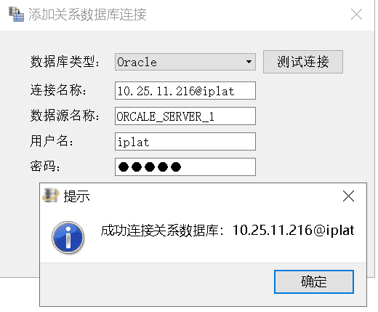Screen dimensions: 378x312
Task: Click the database connection icon in title bar
Action: pos(16,15)
